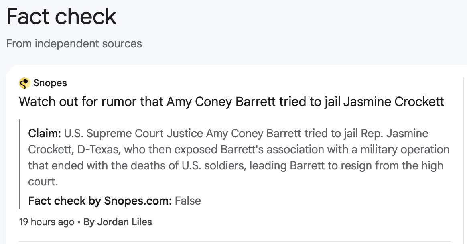Open the Amy Coney Barrett rumor headline
Image resolution: width=467 pixels, height=244 pixels.
pyautogui.click(x=231, y=101)
